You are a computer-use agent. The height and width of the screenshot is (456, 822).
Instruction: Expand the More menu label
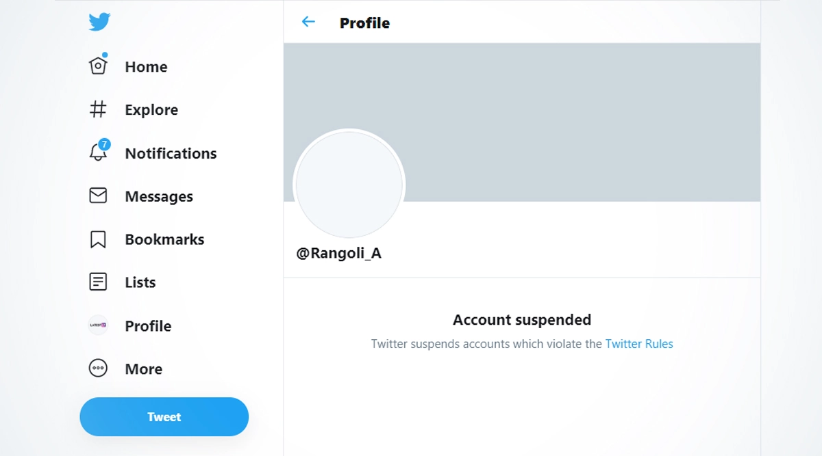pos(144,369)
